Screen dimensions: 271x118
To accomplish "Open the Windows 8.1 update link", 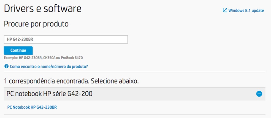I will (246, 11).
